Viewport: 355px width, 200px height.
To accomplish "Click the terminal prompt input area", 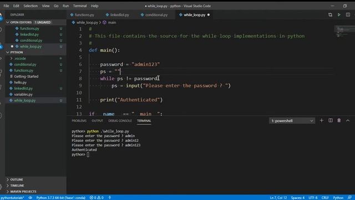I will tap(88, 154).
